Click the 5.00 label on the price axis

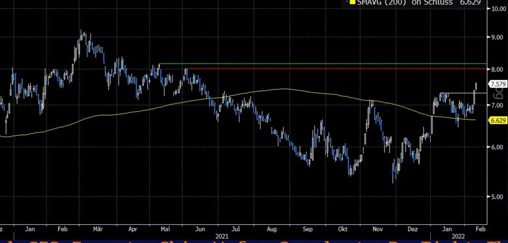tap(496, 196)
